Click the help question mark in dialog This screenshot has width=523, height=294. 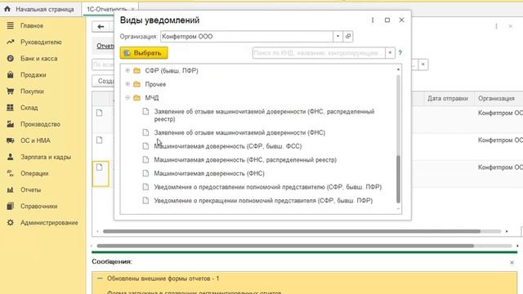coord(400,52)
